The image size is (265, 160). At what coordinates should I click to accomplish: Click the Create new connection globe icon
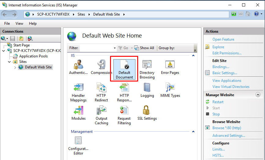tap(3, 39)
